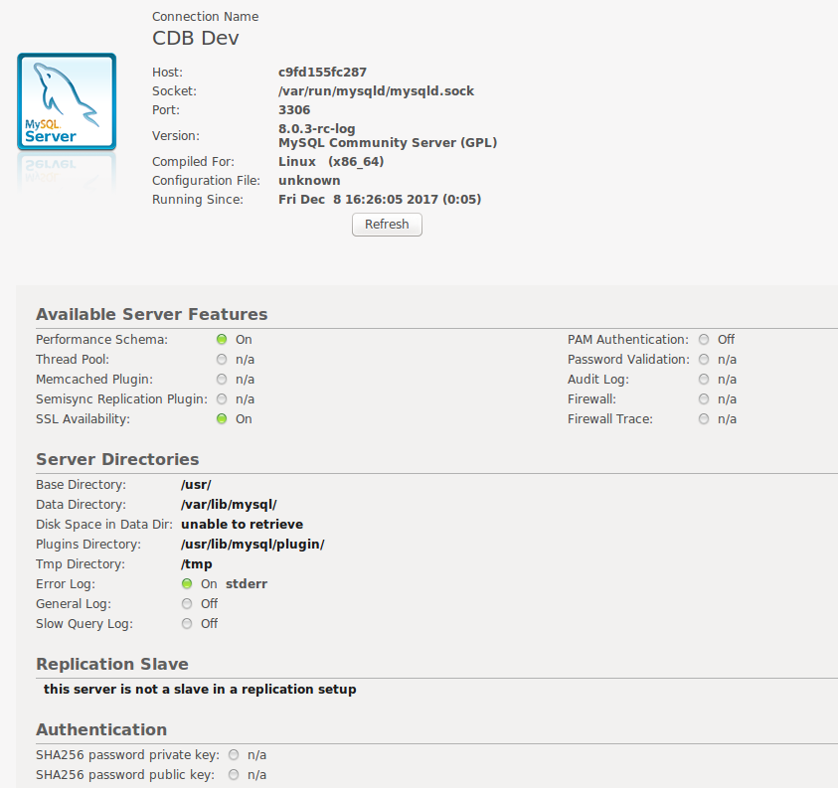Click the General Log Off indicator

point(187,604)
